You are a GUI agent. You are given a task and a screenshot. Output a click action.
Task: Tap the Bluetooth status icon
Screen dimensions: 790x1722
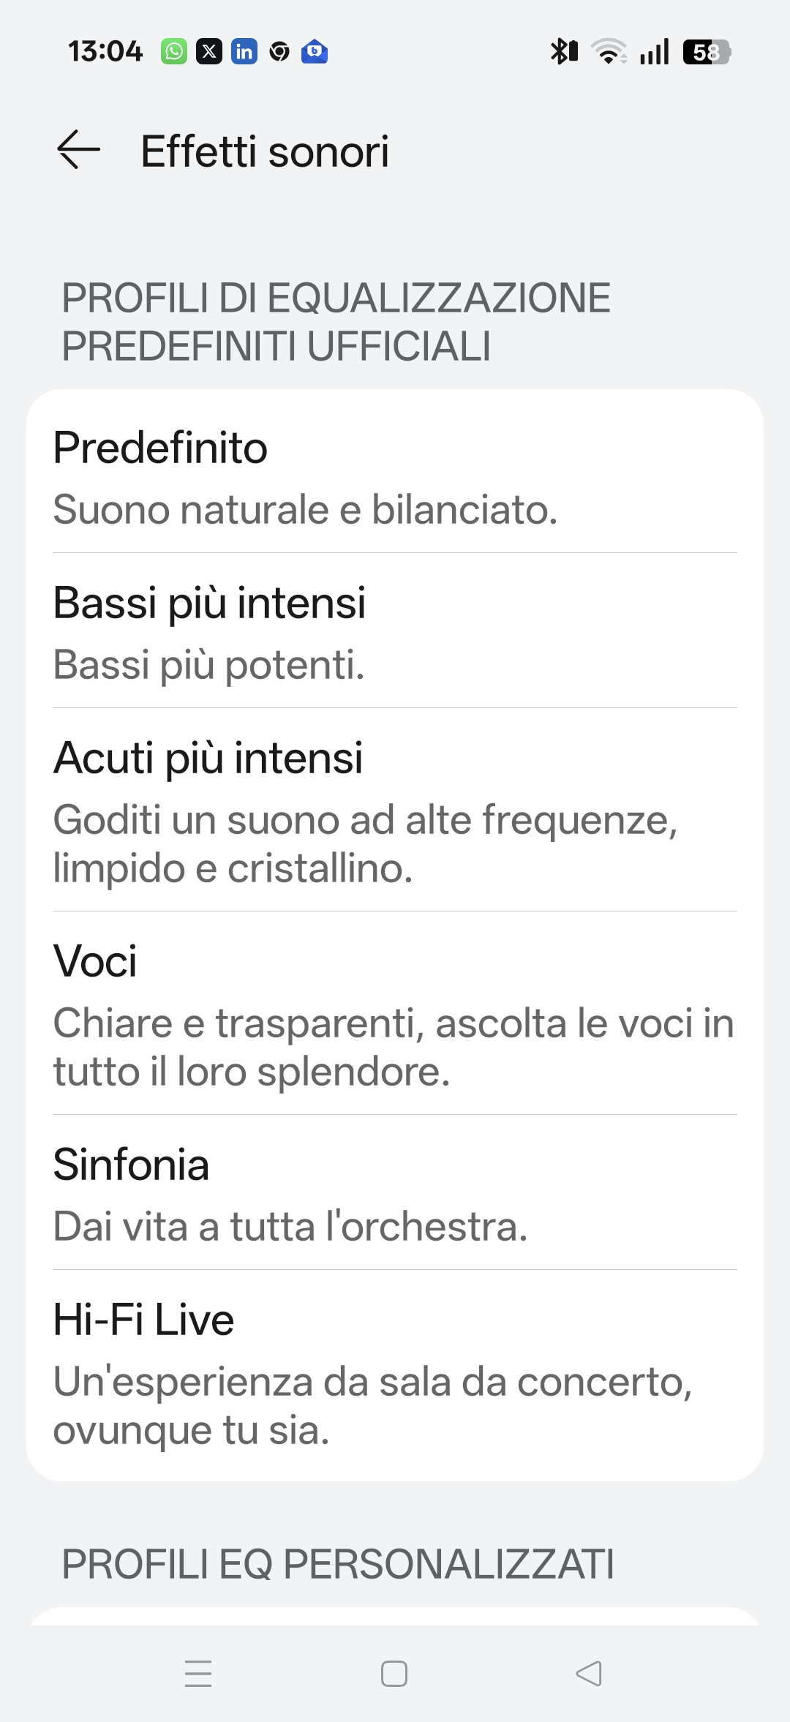(x=564, y=51)
